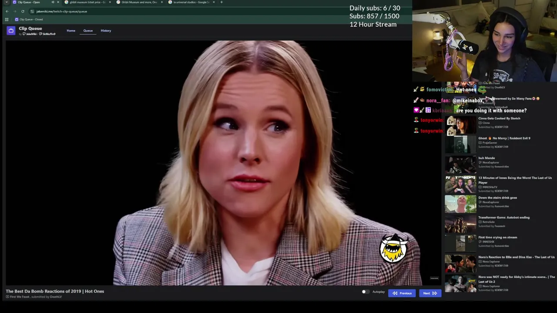557x313 pixels.
Task: Click Transformer Game clip thumbnail
Action: 460,224
